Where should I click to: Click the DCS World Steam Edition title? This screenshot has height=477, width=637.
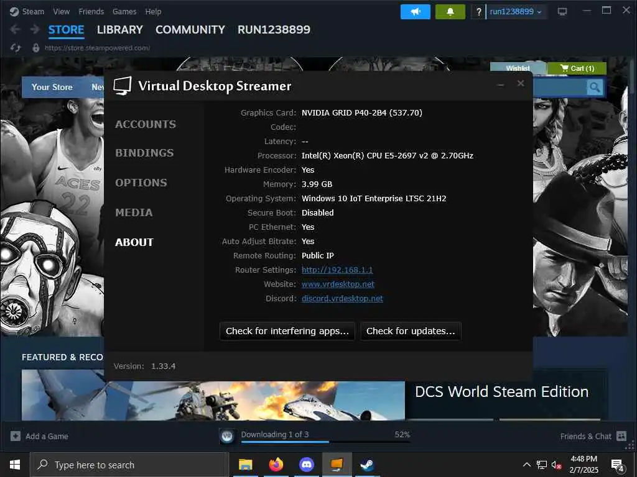tap(502, 392)
